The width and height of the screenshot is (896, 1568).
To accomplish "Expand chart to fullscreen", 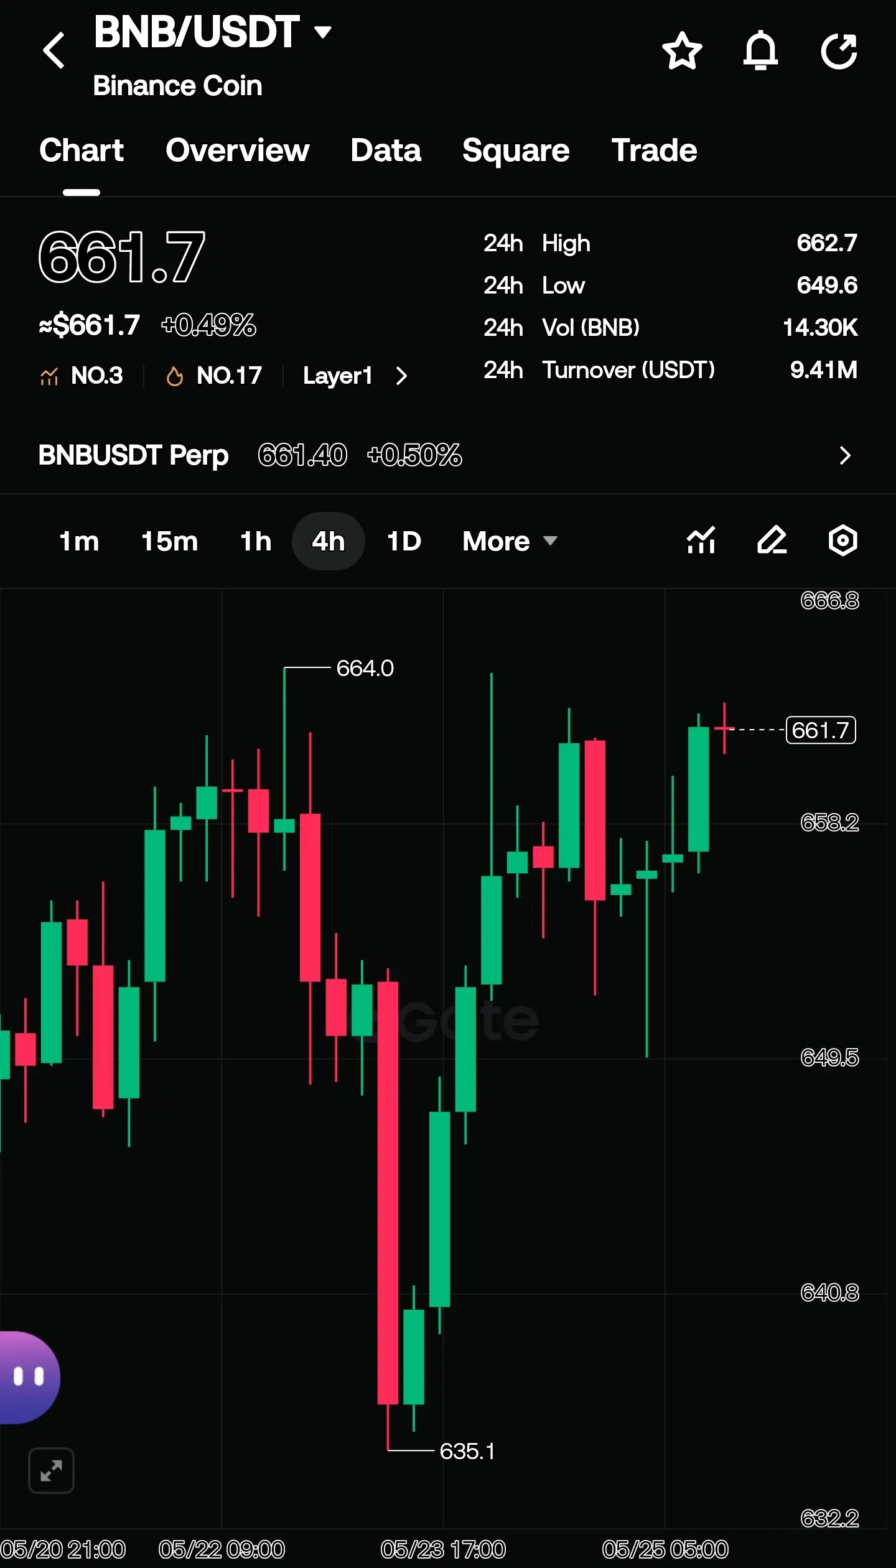I will click(51, 1471).
